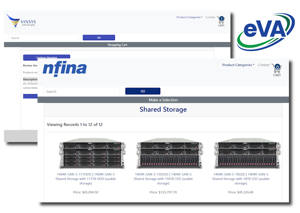300x213 pixels.
Task: Expand Product Categories dropdown on Nfina page
Action: pos(238,65)
